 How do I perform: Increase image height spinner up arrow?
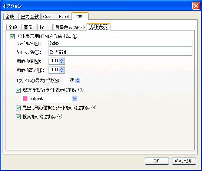(62, 69)
